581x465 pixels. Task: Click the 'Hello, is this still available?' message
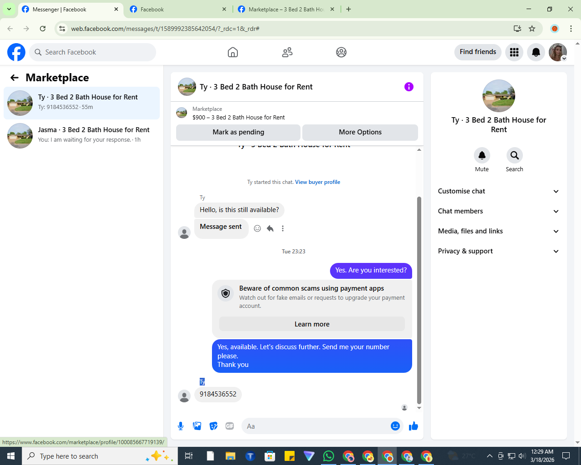(x=240, y=210)
